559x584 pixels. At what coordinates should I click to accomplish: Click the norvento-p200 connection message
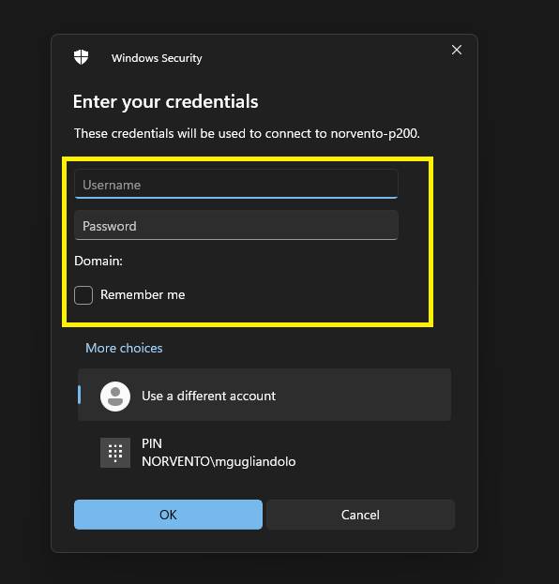coord(247,133)
